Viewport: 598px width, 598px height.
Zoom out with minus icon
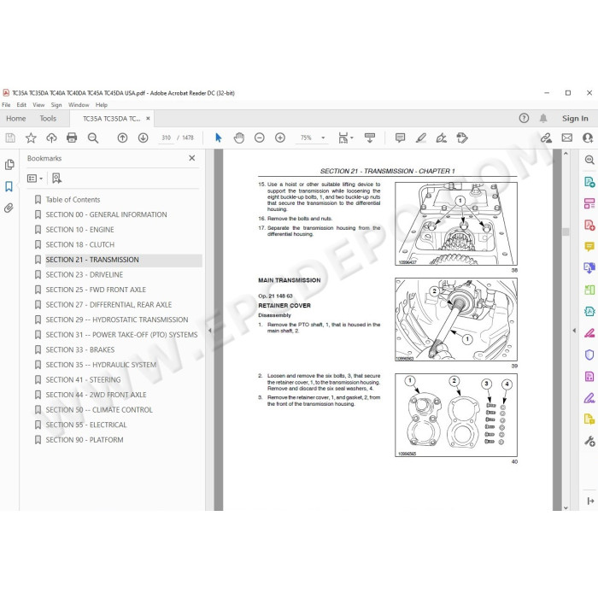[x=260, y=138]
